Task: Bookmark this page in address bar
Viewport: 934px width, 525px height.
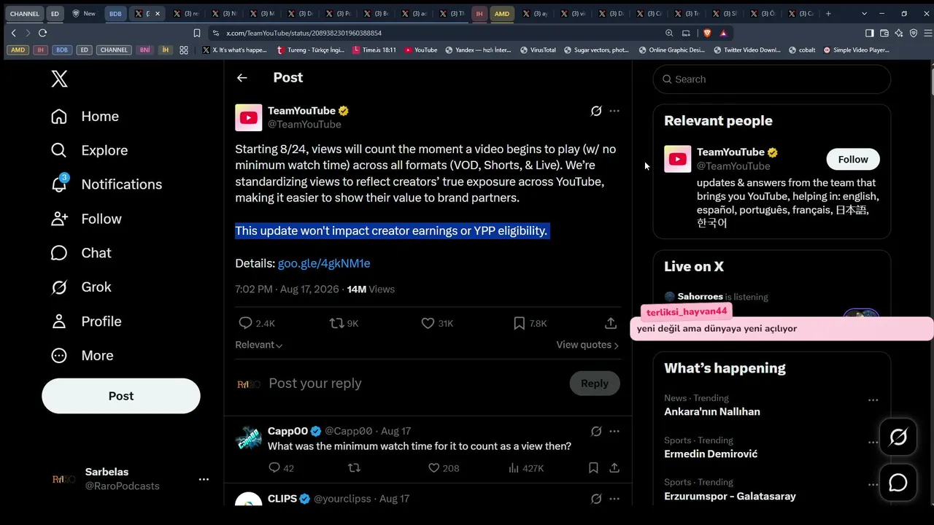Action: [197, 33]
